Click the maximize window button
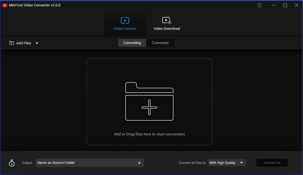The width and height of the screenshot is (303, 175). [x=285, y=5]
